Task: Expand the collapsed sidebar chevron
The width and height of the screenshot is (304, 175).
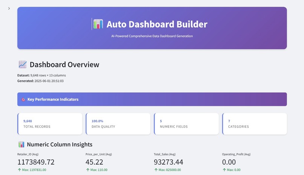Action: click(9, 9)
